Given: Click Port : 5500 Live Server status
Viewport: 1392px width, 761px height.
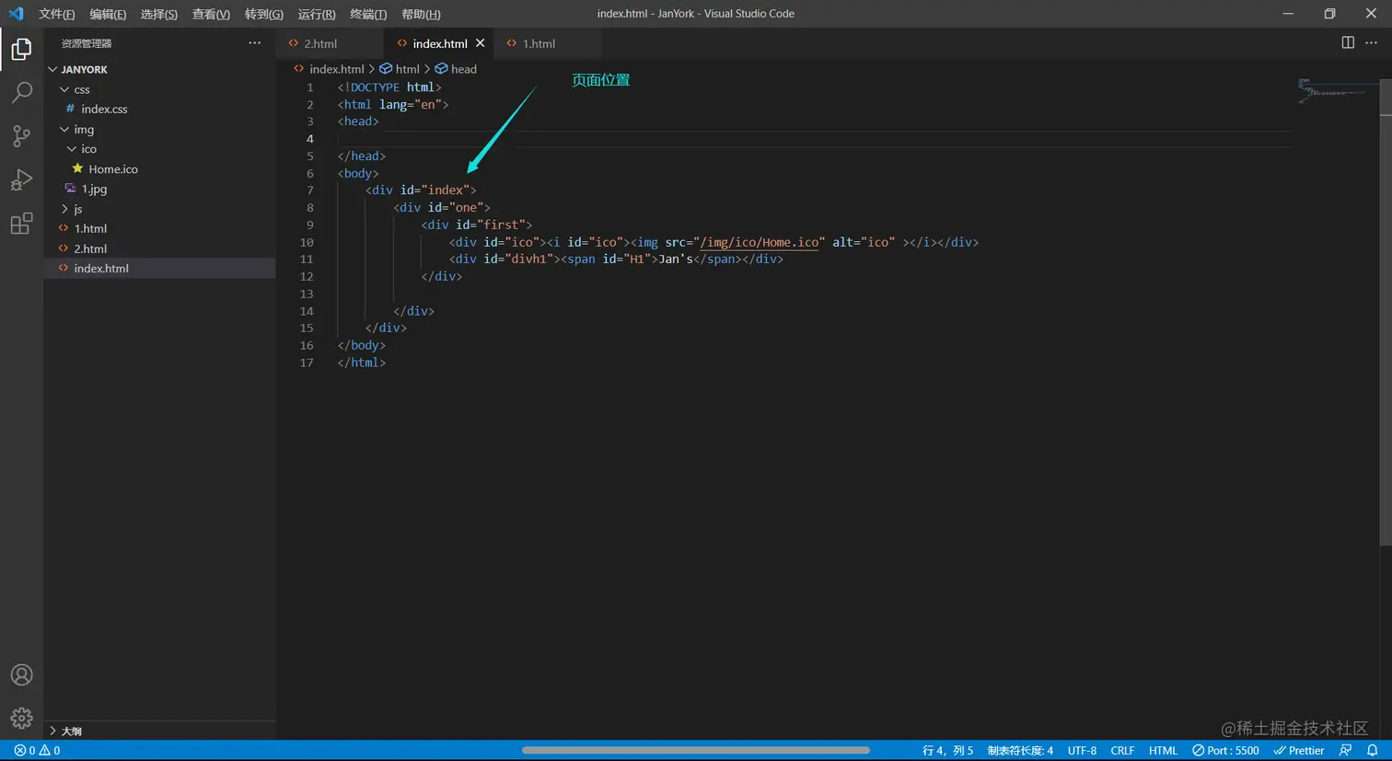Looking at the screenshot, I should click(1225, 751).
